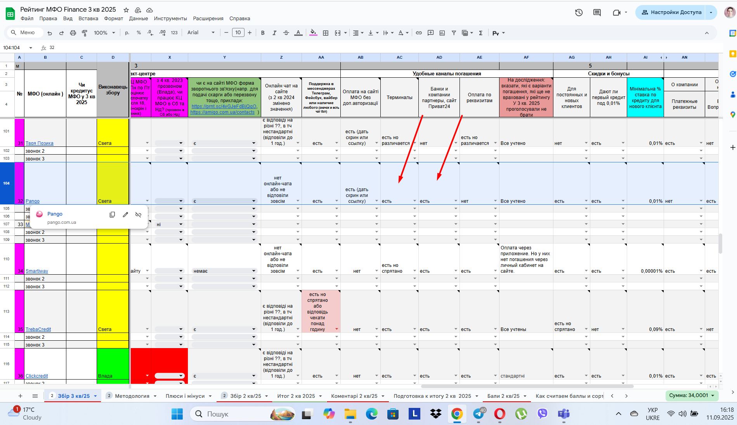Image resolution: width=737 pixels, height=425 pixels.
Task: Open the functions sigma icon
Action: point(480,33)
